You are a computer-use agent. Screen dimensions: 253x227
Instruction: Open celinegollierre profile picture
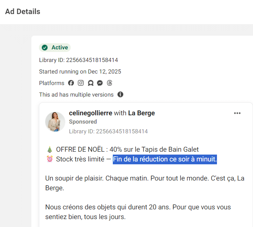point(55,122)
